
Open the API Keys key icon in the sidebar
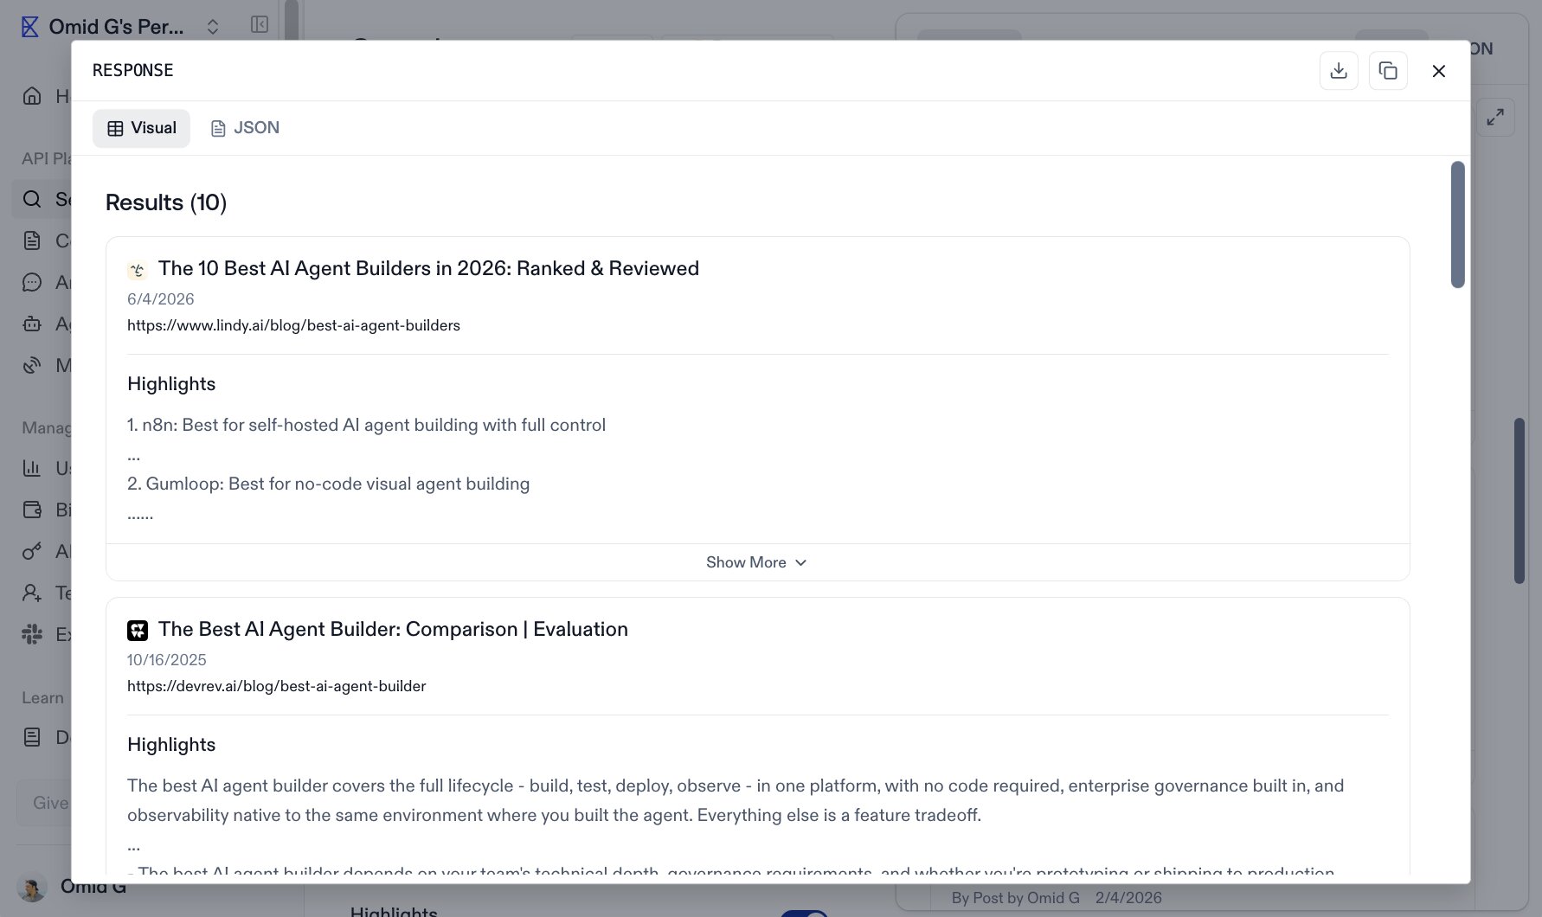(x=32, y=551)
